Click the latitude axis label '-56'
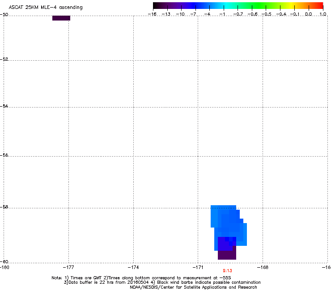331x290 pixels. [x=4, y=155]
